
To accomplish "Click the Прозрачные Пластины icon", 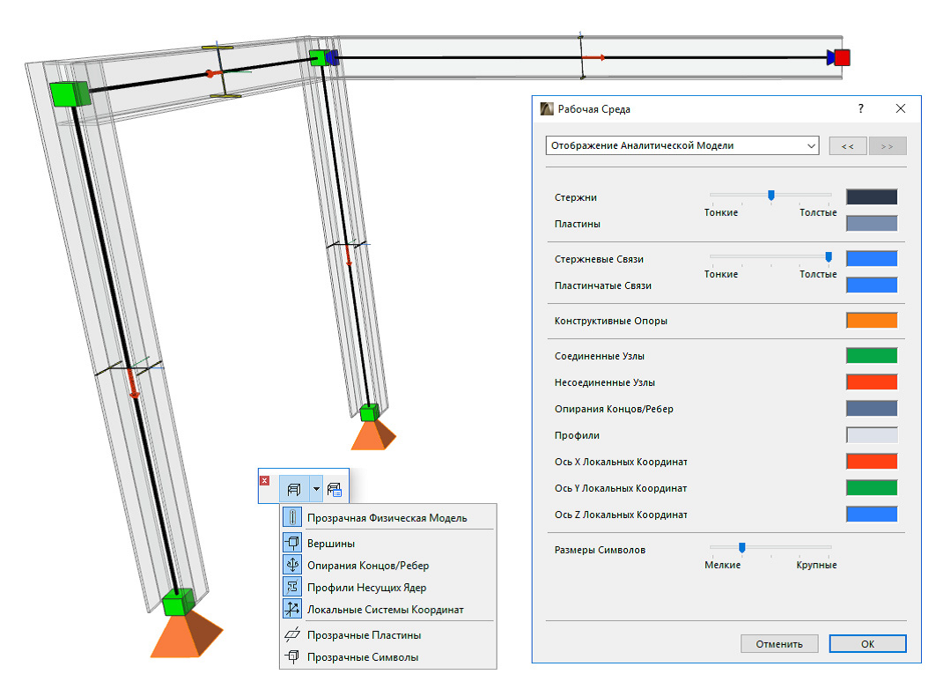I will pyautogui.click(x=291, y=635).
